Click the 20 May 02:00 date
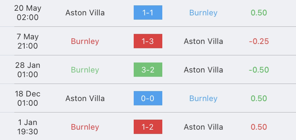The height and width of the screenshot is (140, 296). click(28, 12)
